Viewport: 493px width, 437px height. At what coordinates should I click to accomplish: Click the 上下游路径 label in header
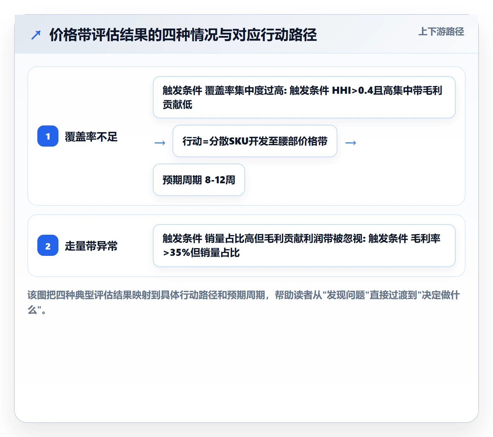pos(441,32)
